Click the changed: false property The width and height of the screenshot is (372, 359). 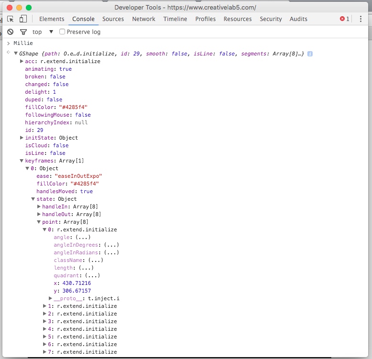click(47, 84)
